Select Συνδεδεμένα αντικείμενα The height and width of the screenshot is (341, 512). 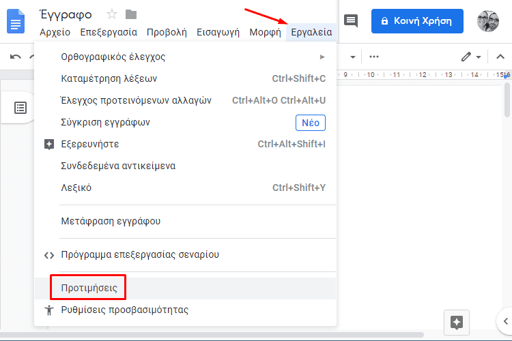pos(185,166)
